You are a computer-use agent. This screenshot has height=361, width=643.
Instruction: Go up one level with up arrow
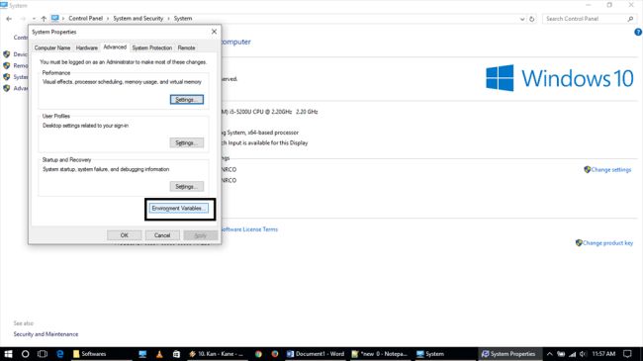tap(44, 19)
